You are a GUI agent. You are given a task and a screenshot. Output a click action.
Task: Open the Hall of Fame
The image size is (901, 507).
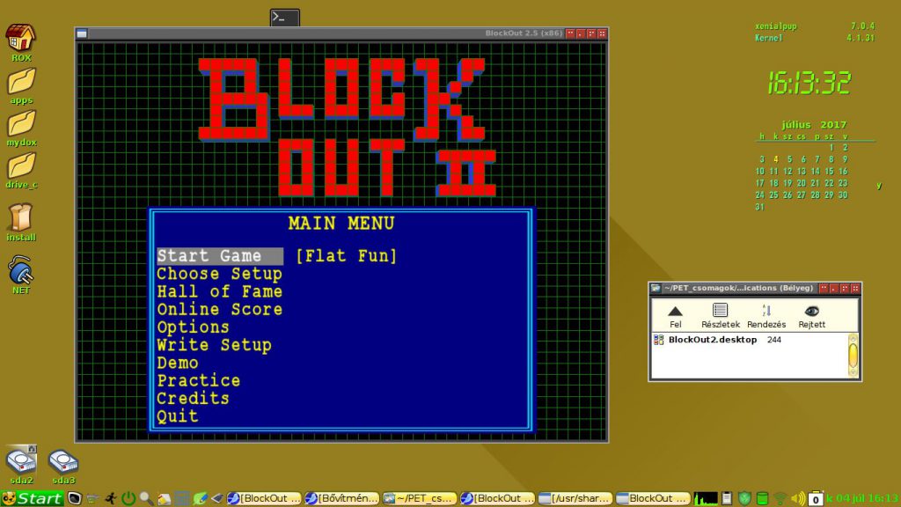[219, 291]
